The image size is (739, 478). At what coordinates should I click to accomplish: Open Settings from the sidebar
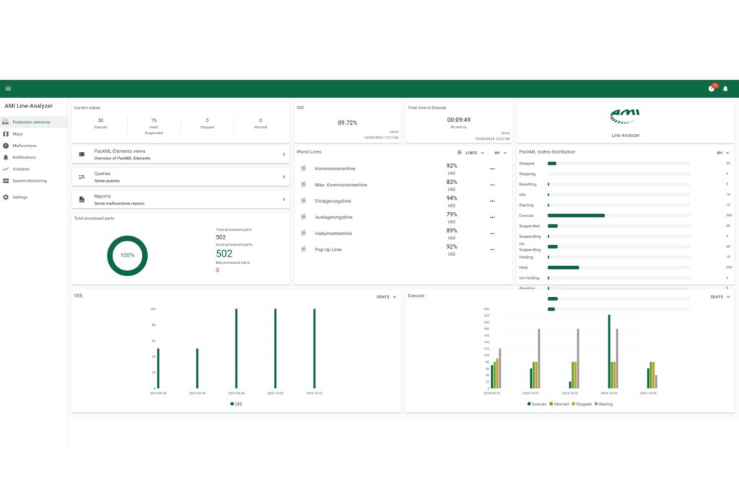coord(19,197)
